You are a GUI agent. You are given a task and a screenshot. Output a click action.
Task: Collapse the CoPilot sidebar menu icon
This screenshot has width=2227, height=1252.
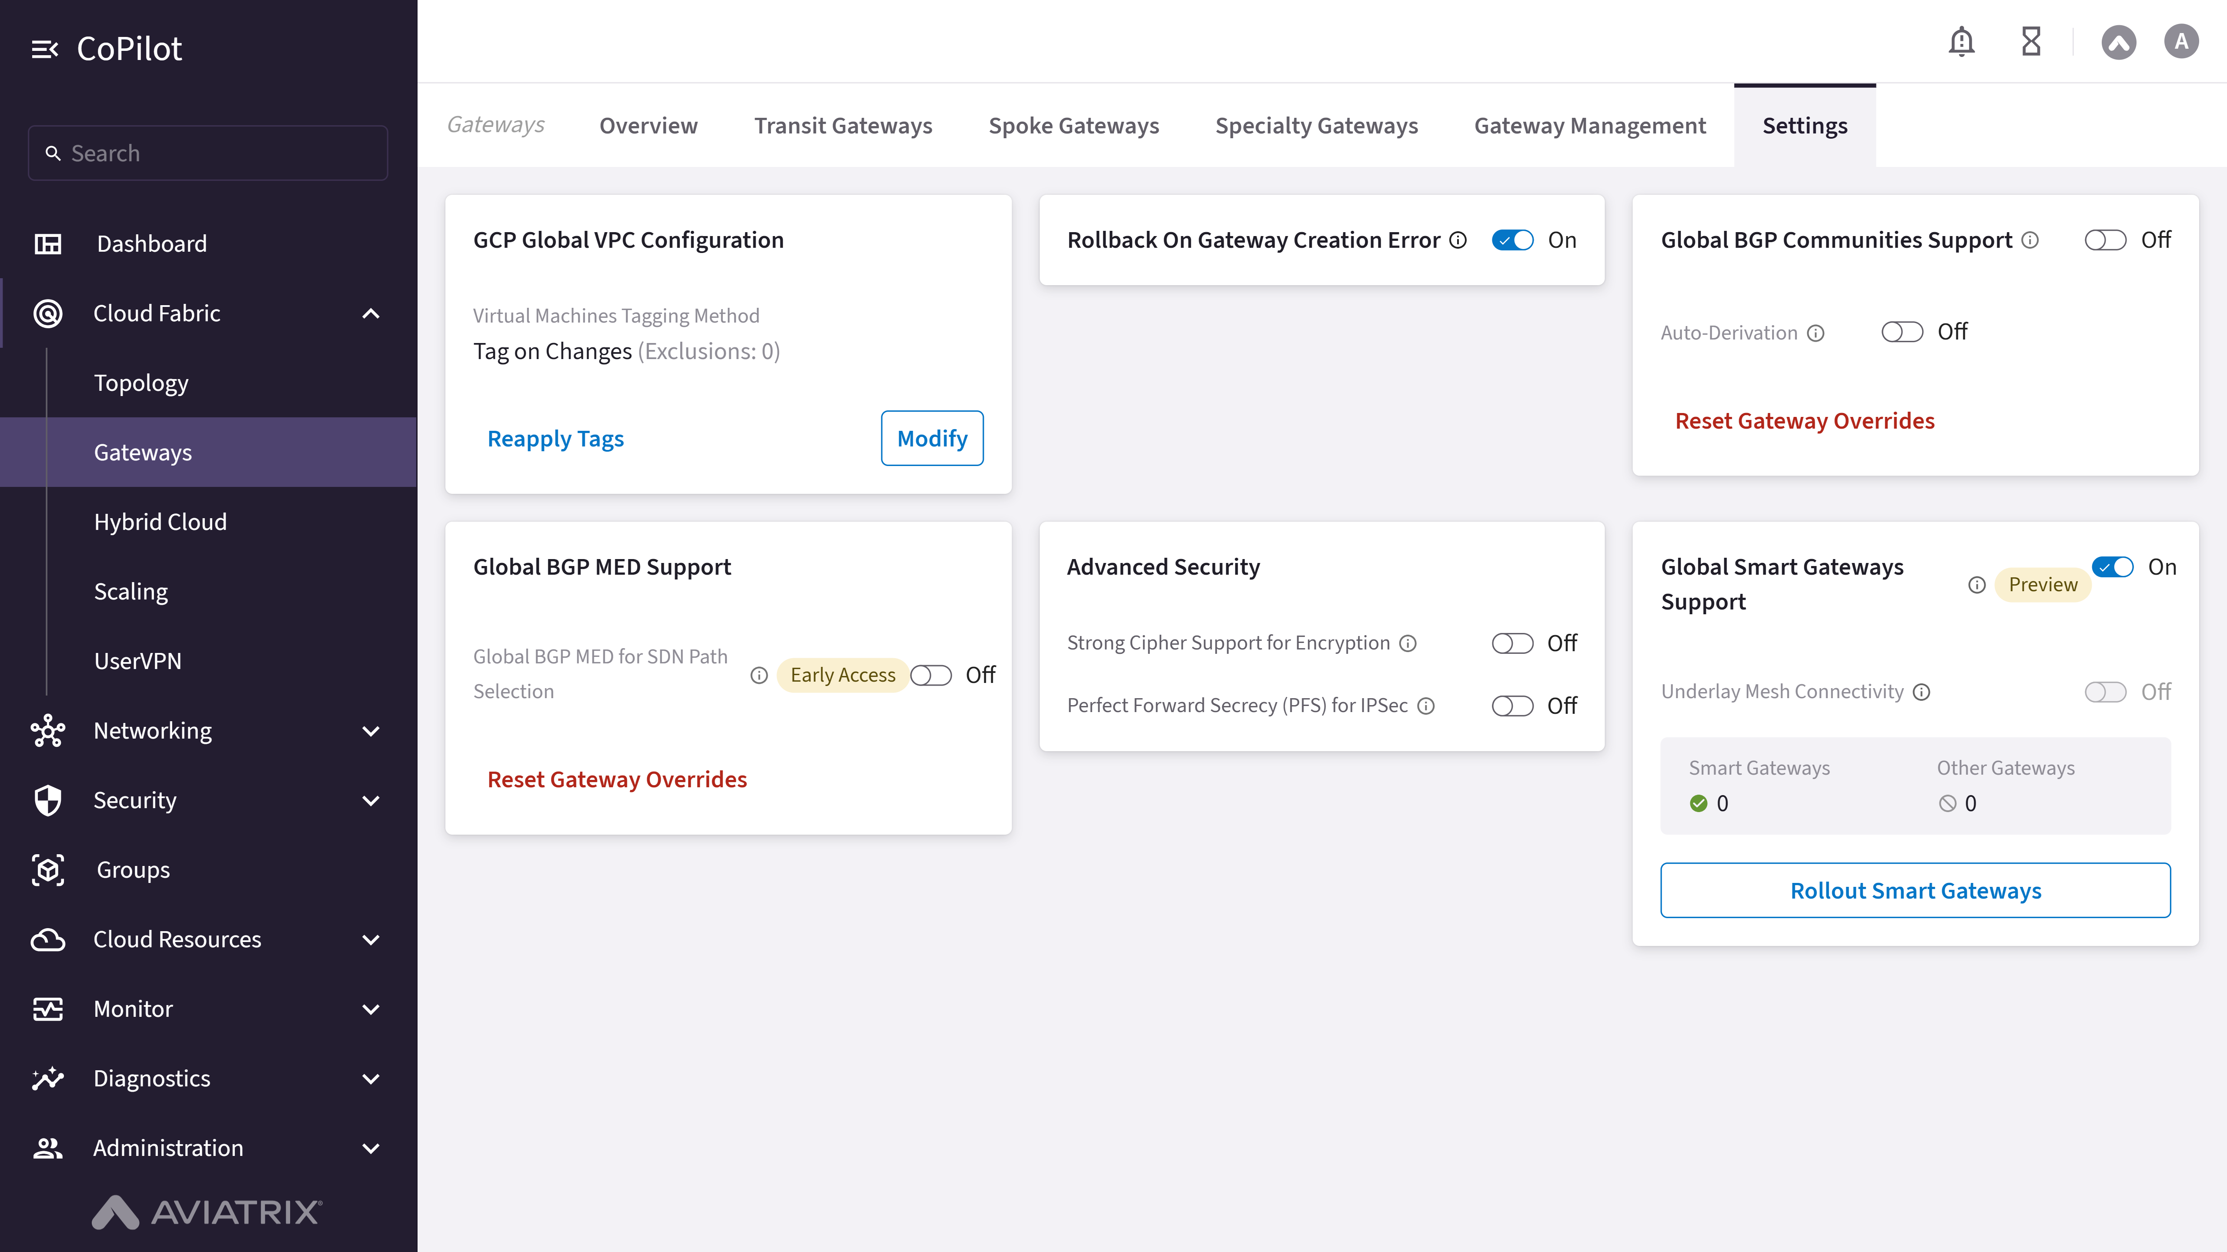click(x=45, y=49)
